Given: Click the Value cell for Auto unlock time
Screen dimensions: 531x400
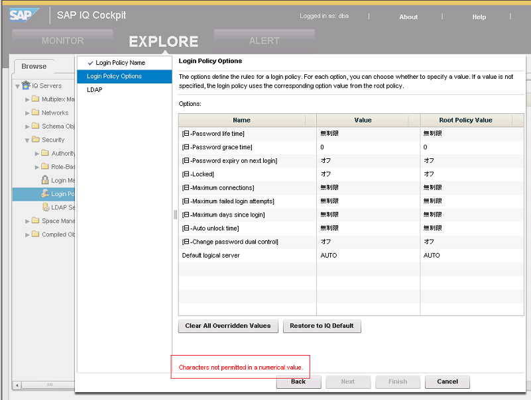Looking at the screenshot, I should click(368, 228).
